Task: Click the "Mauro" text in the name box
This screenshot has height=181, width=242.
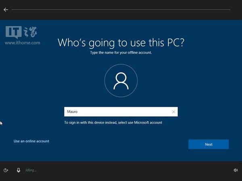Action: point(72,112)
